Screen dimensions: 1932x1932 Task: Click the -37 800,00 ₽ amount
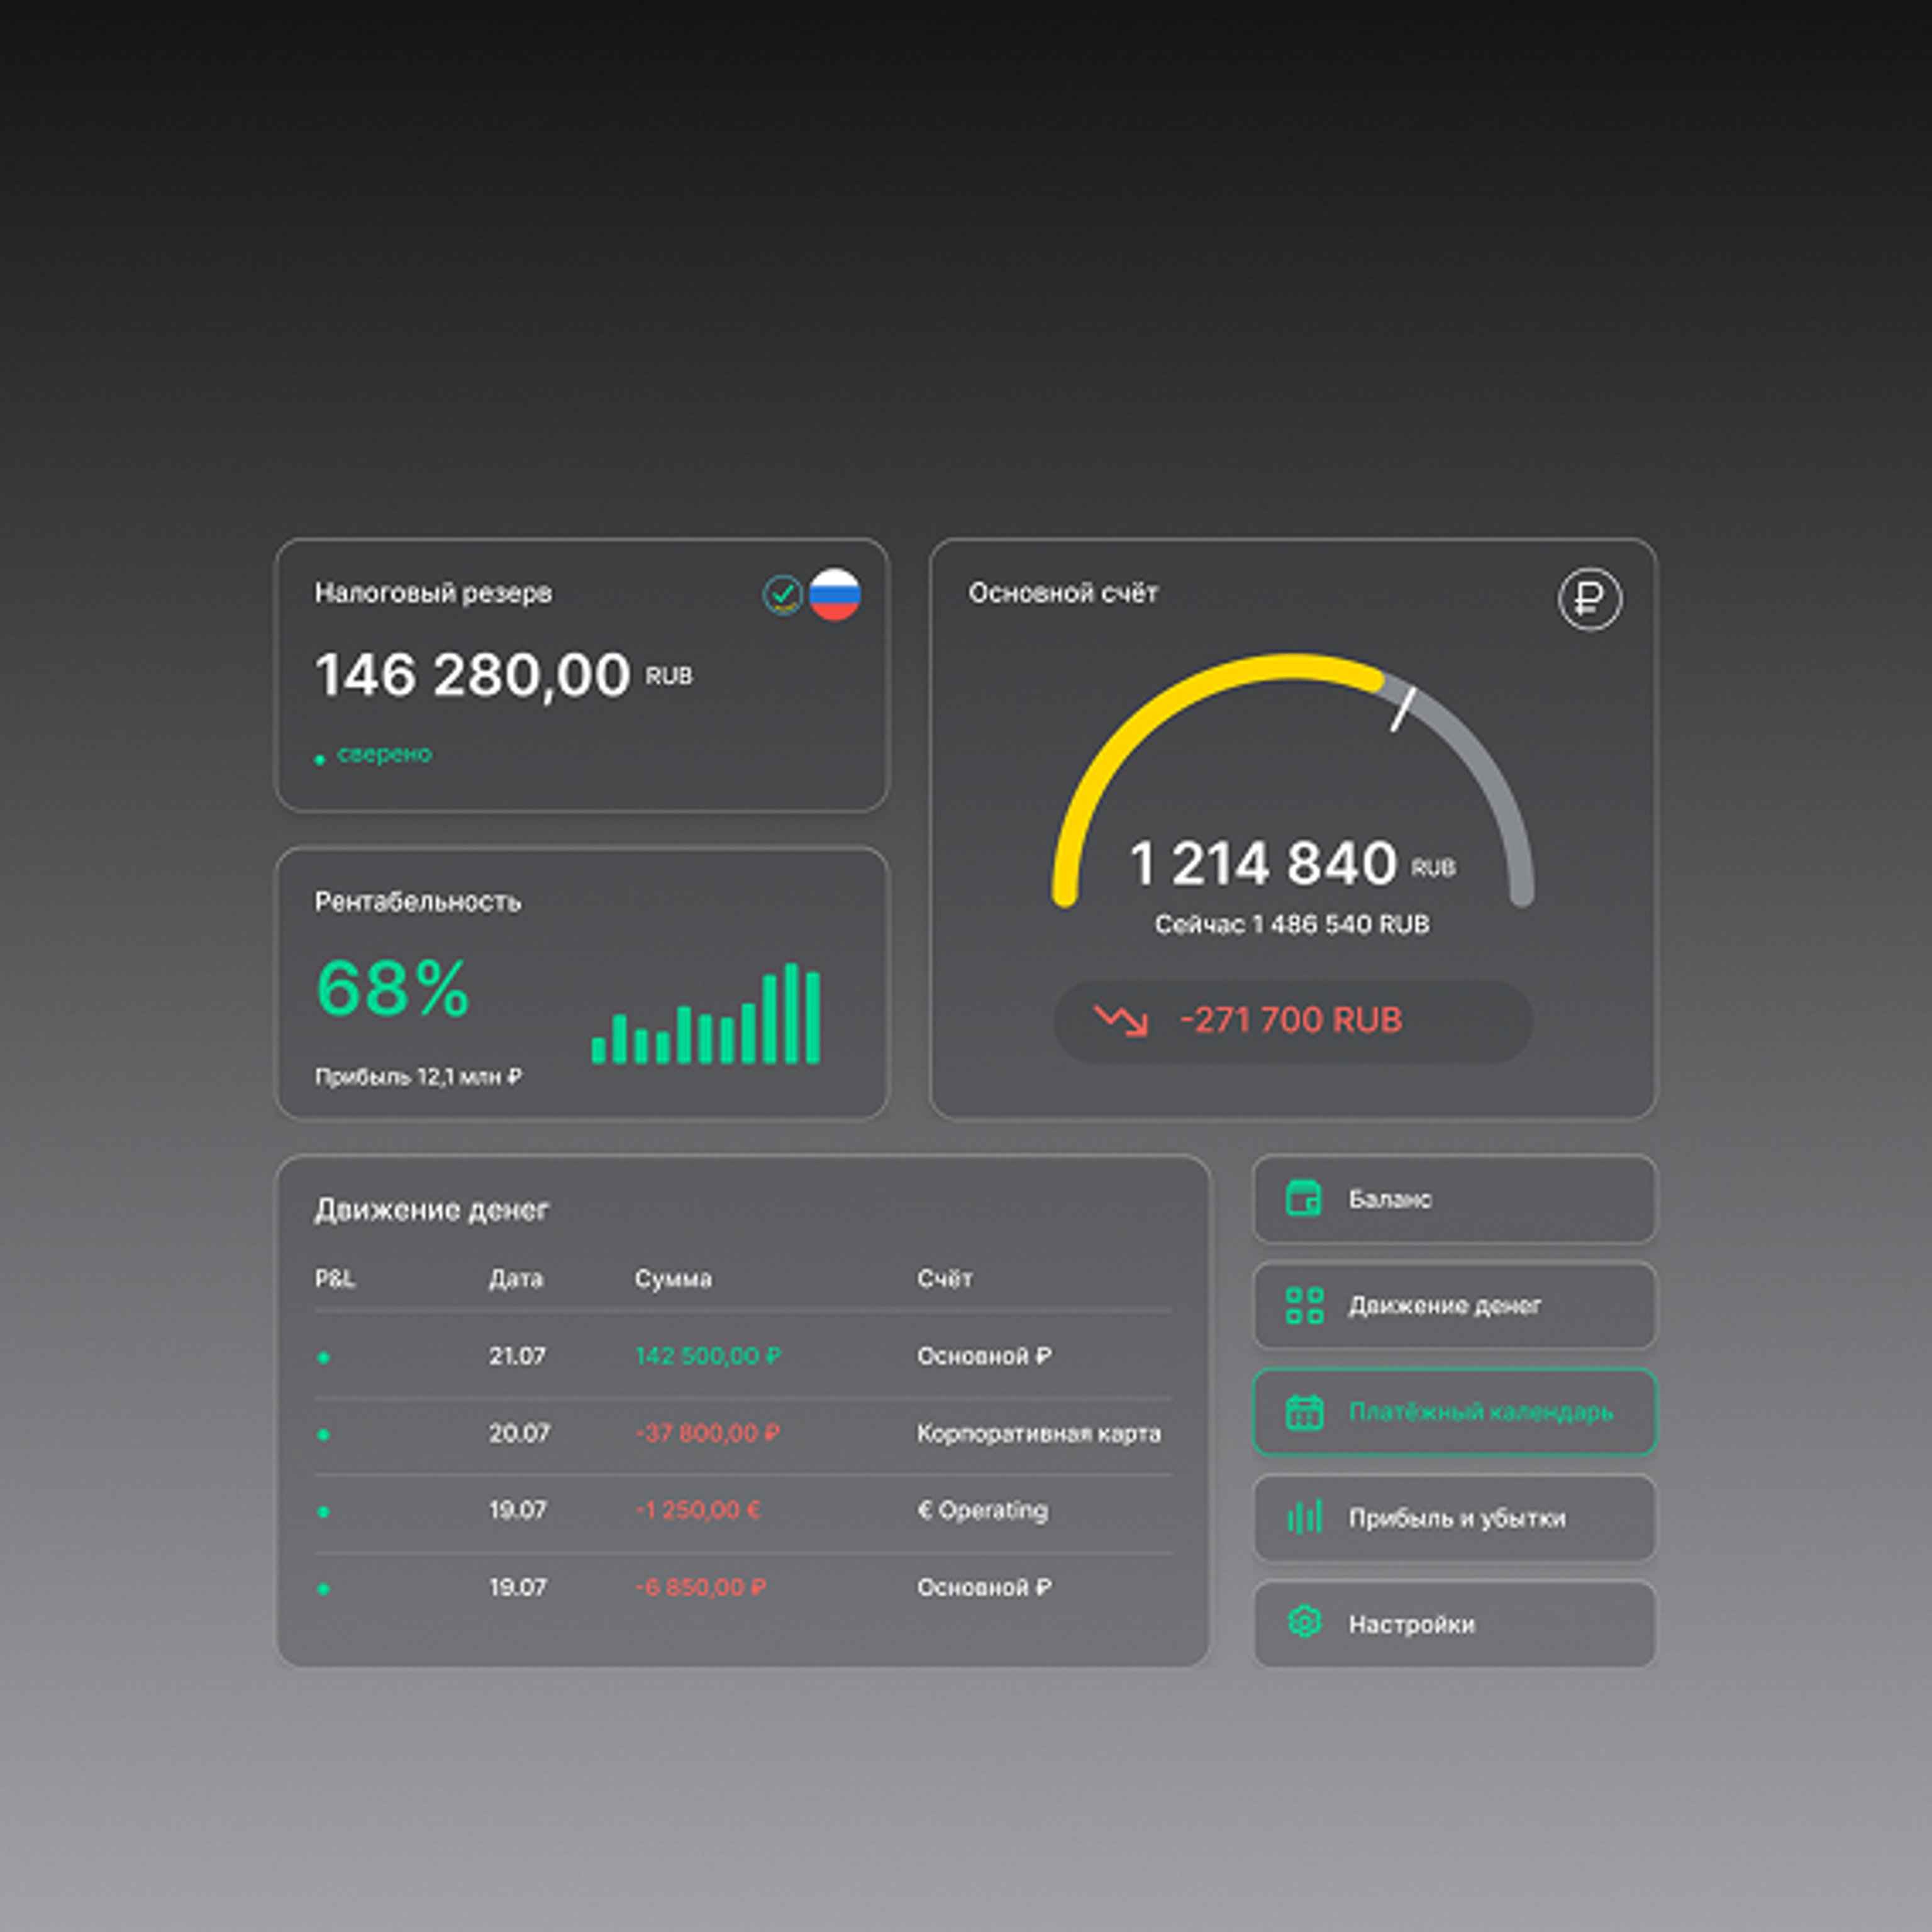(708, 1433)
